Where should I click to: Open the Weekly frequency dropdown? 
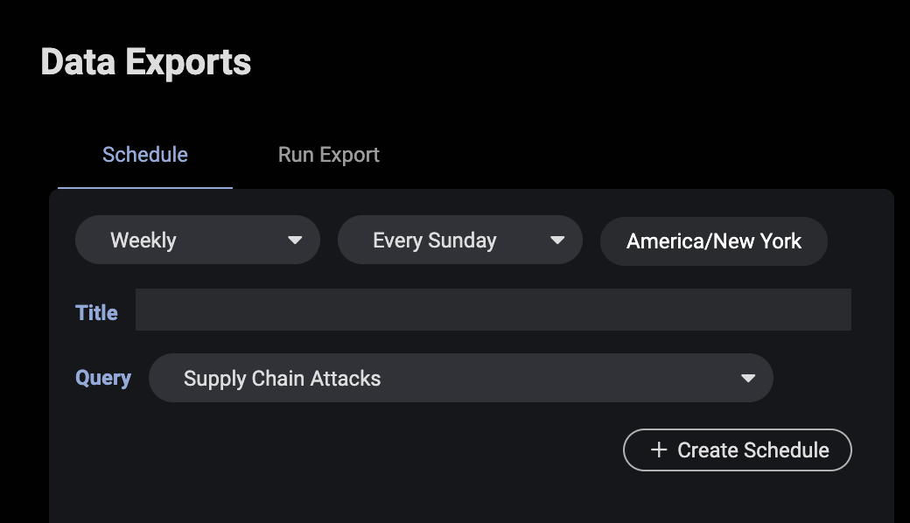click(x=198, y=240)
